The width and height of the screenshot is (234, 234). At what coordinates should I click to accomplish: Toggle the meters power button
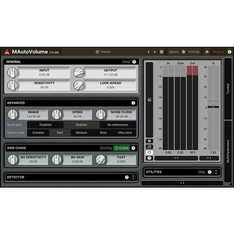pos(149,152)
